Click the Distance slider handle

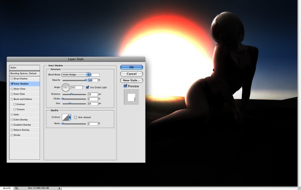pyautogui.click(x=71, y=94)
